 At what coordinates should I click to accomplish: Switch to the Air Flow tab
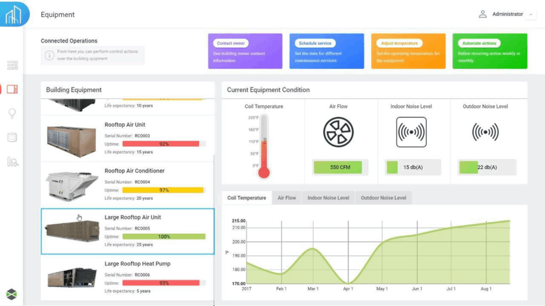tap(286, 197)
